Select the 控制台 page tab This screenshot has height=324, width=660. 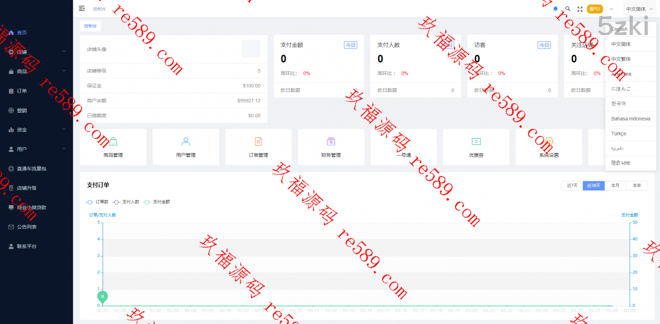[90, 26]
